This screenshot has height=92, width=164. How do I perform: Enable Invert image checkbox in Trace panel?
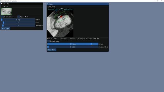point(48,41)
